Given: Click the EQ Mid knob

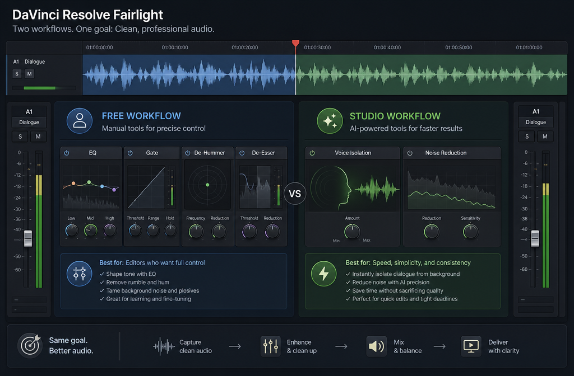Looking at the screenshot, I should 90,231.
